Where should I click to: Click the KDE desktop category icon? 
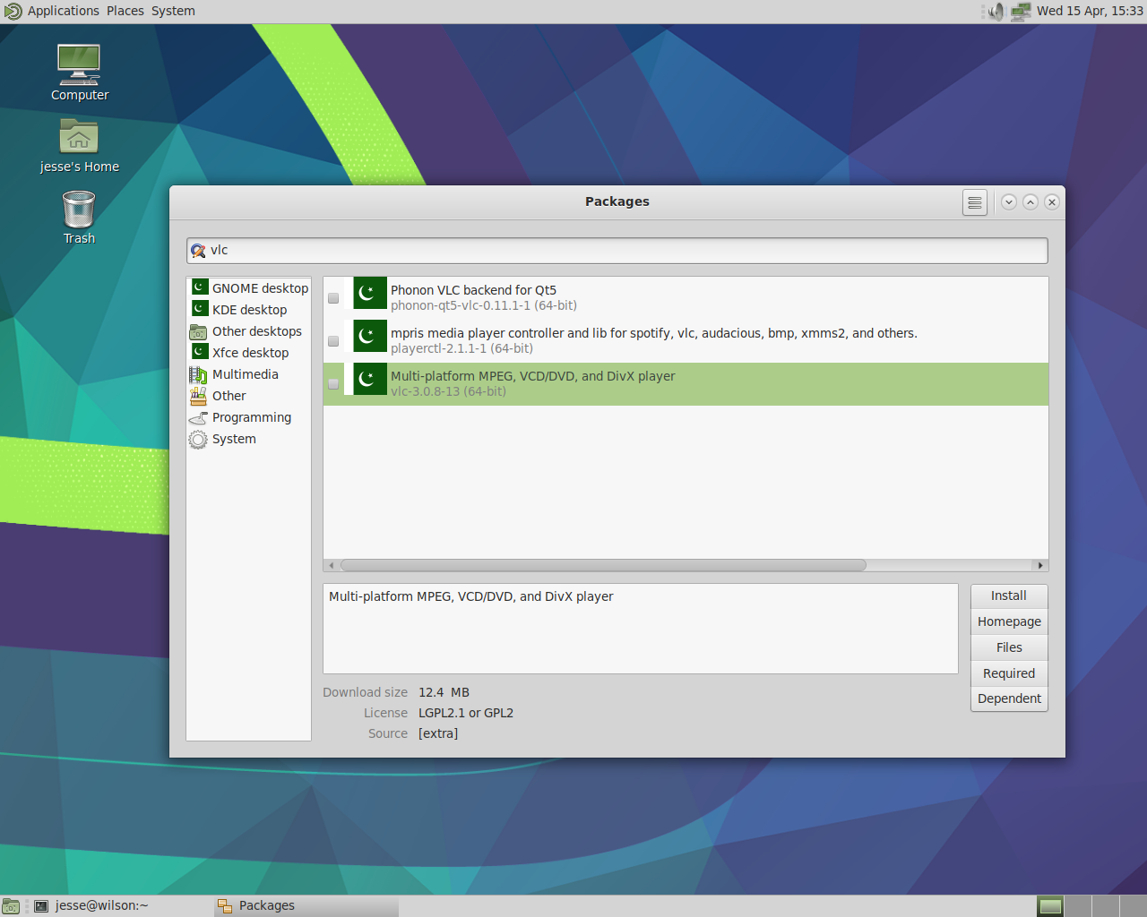[199, 309]
